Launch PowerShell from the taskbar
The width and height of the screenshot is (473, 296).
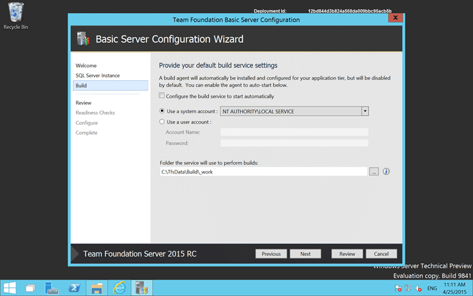point(74,287)
